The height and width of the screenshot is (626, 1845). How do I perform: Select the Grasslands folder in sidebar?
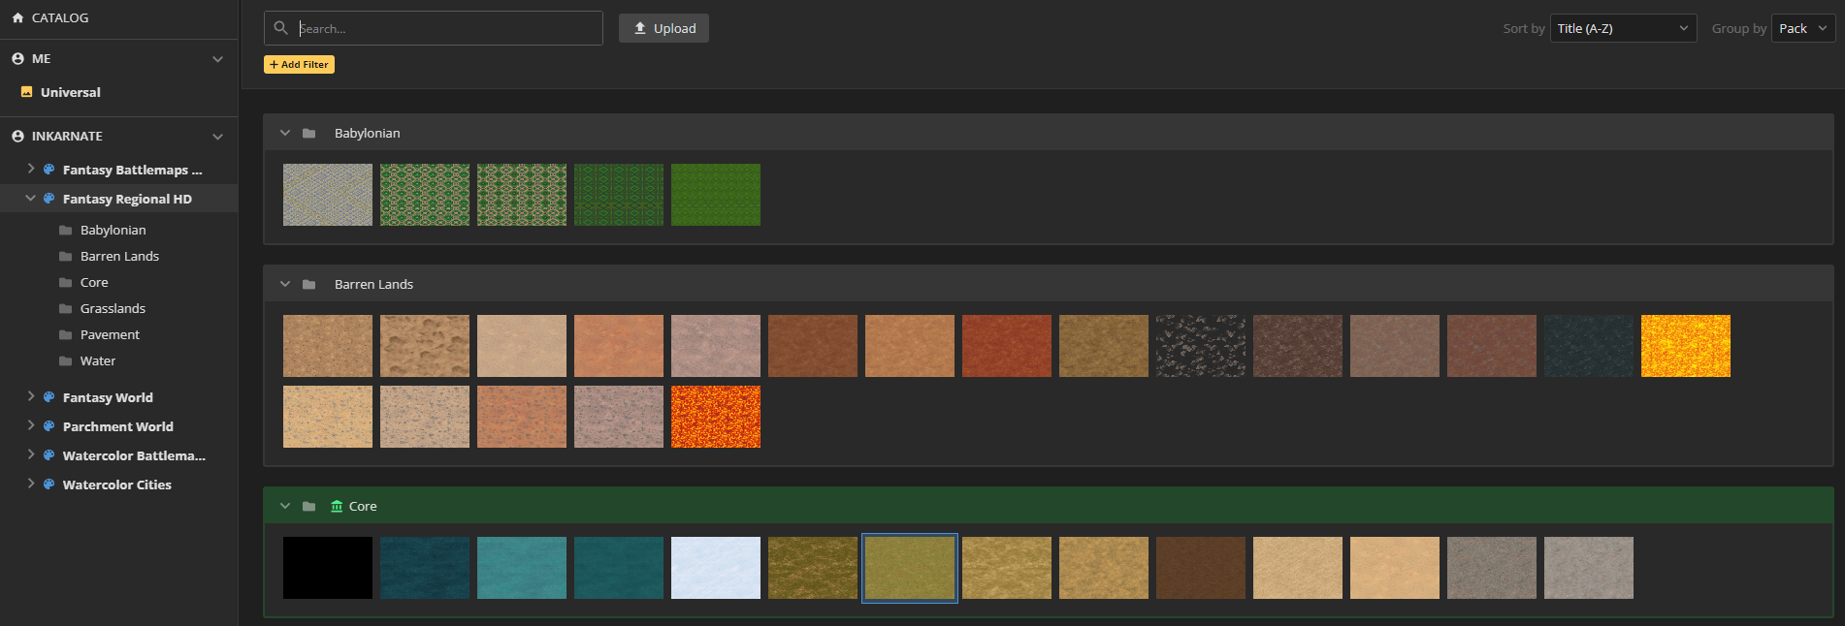tap(113, 308)
